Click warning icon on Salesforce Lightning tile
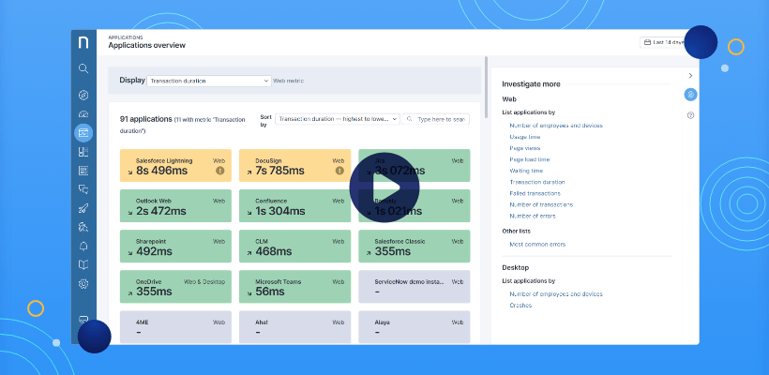 point(220,172)
